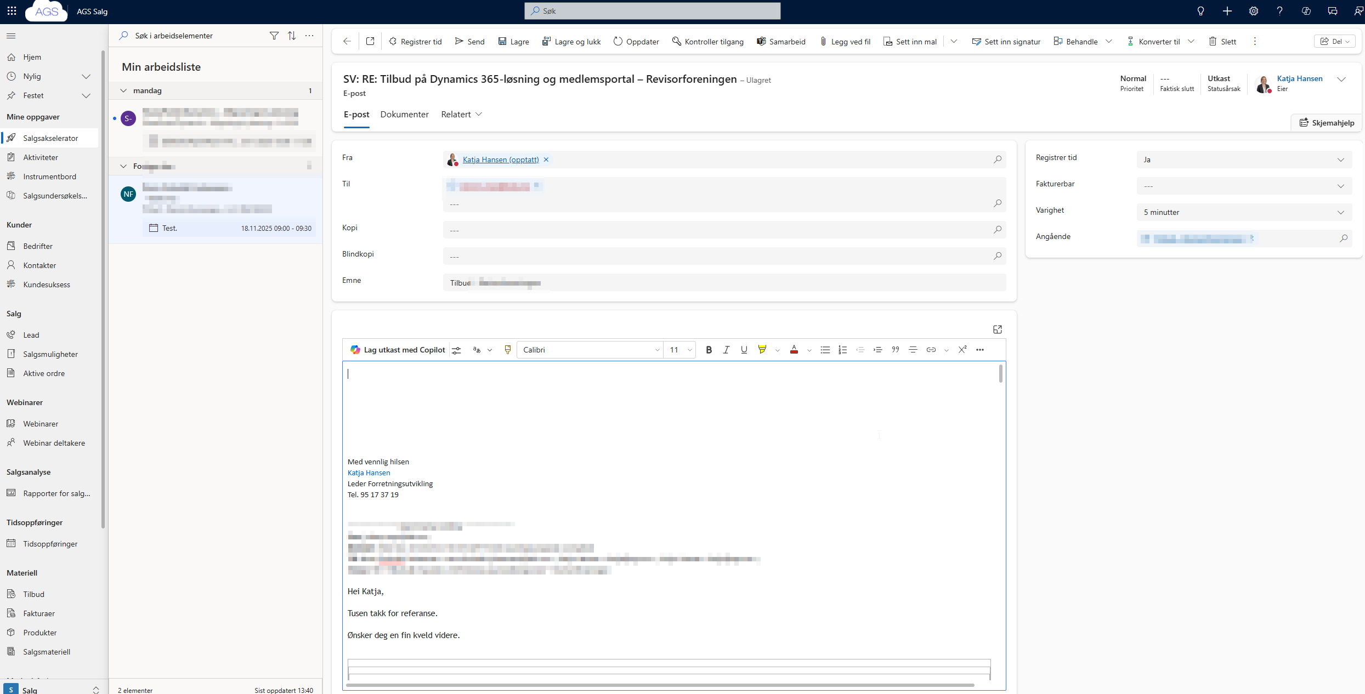The image size is (1365, 694).
Task: Toggle underline text formatting
Action: coord(744,350)
